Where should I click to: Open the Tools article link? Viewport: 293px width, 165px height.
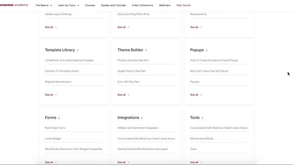(x=193, y=149)
